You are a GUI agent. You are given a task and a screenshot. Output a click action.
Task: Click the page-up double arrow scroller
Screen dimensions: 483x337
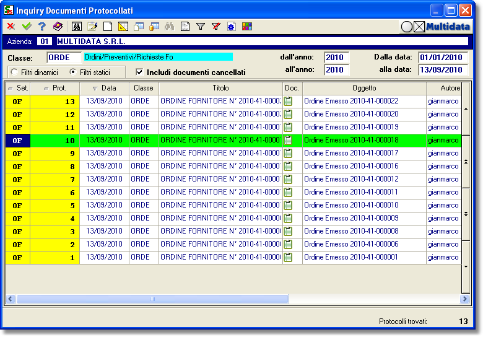pyautogui.click(x=466, y=162)
